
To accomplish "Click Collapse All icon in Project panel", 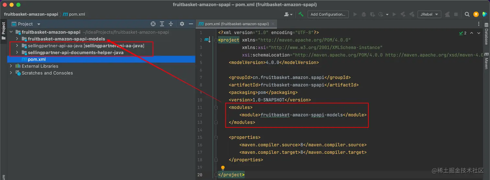I will point(171,24).
